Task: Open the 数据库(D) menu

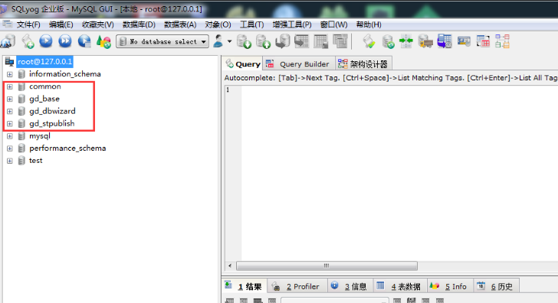Action: [x=139, y=24]
